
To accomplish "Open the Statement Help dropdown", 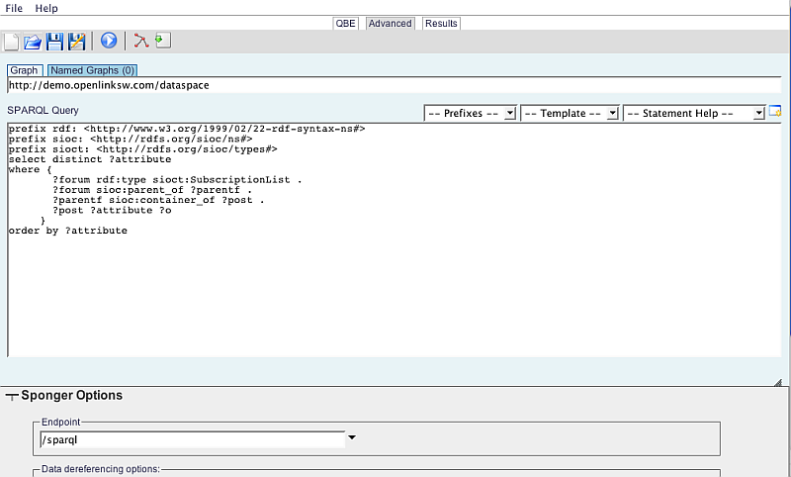I will (695, 113).
